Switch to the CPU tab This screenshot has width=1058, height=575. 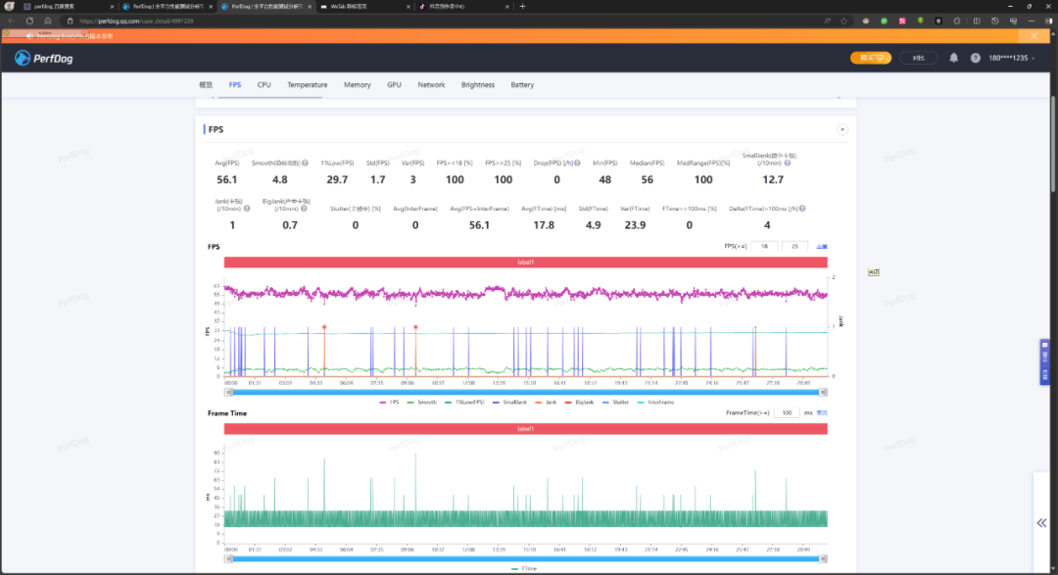pos(264,85)
